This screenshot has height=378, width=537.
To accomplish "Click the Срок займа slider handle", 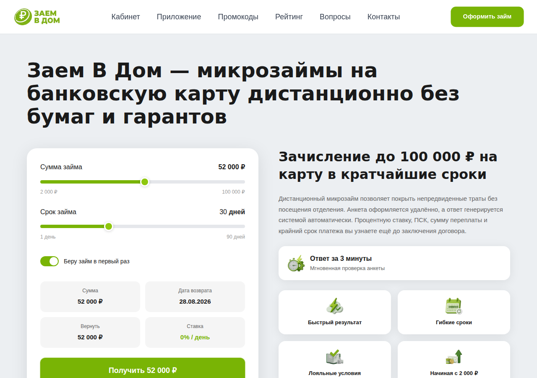I will coord(109,226).
